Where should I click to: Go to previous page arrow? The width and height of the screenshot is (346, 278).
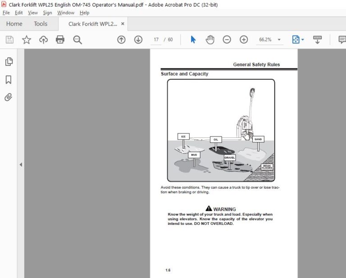pyautogui.click(x=121, y=40)
